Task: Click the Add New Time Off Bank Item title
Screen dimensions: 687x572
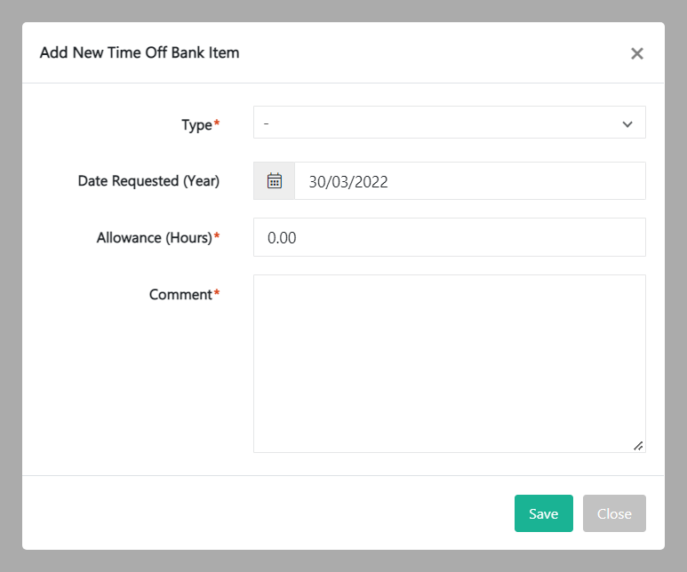Action: [140, 53]
